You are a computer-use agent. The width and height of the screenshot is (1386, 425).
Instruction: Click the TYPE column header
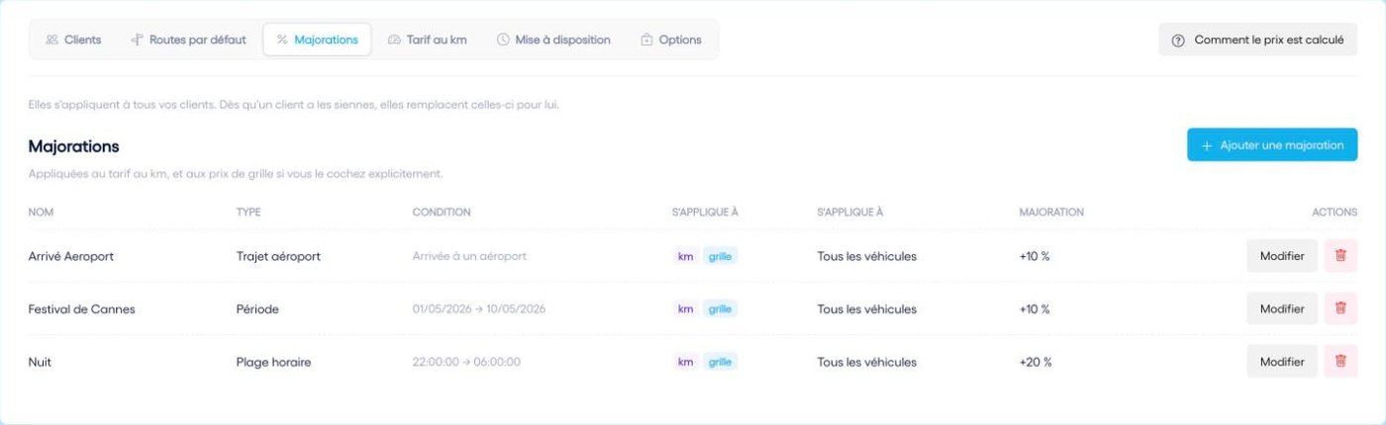tap(248, 212)
